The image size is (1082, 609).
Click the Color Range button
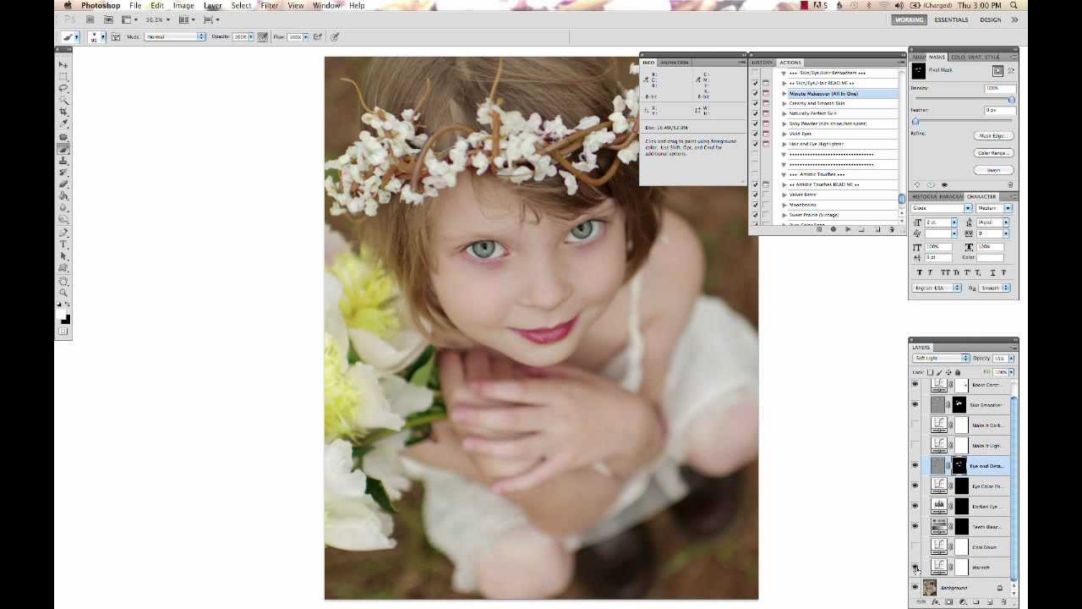[994, 153]
